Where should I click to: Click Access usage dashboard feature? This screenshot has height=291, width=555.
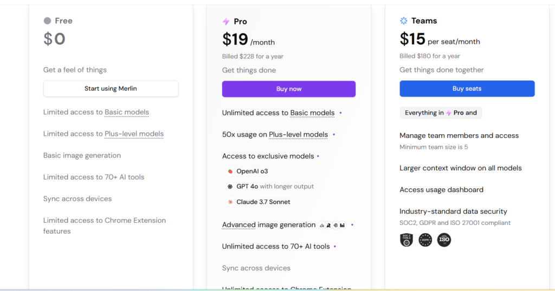coord(442,190)
